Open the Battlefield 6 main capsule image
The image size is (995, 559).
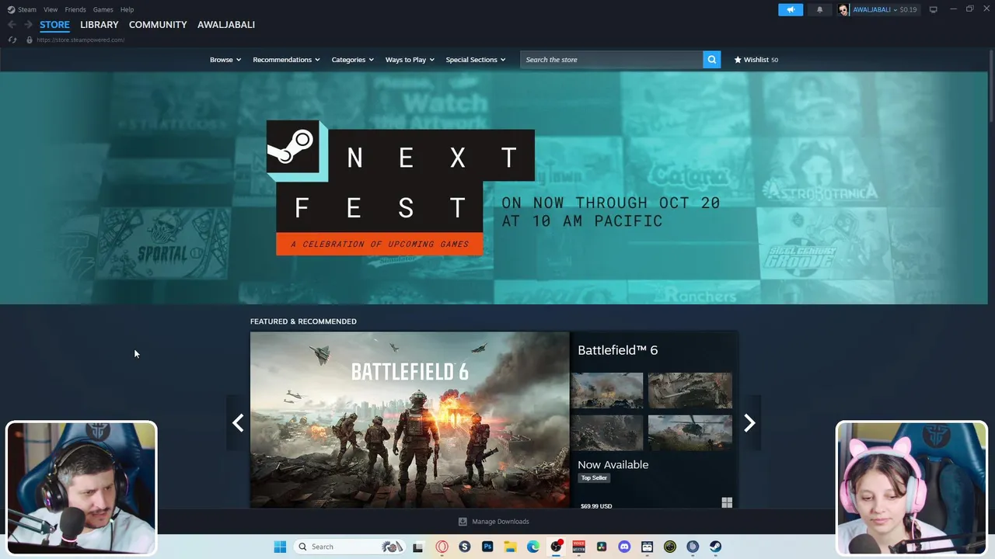(x=410, y=420)
